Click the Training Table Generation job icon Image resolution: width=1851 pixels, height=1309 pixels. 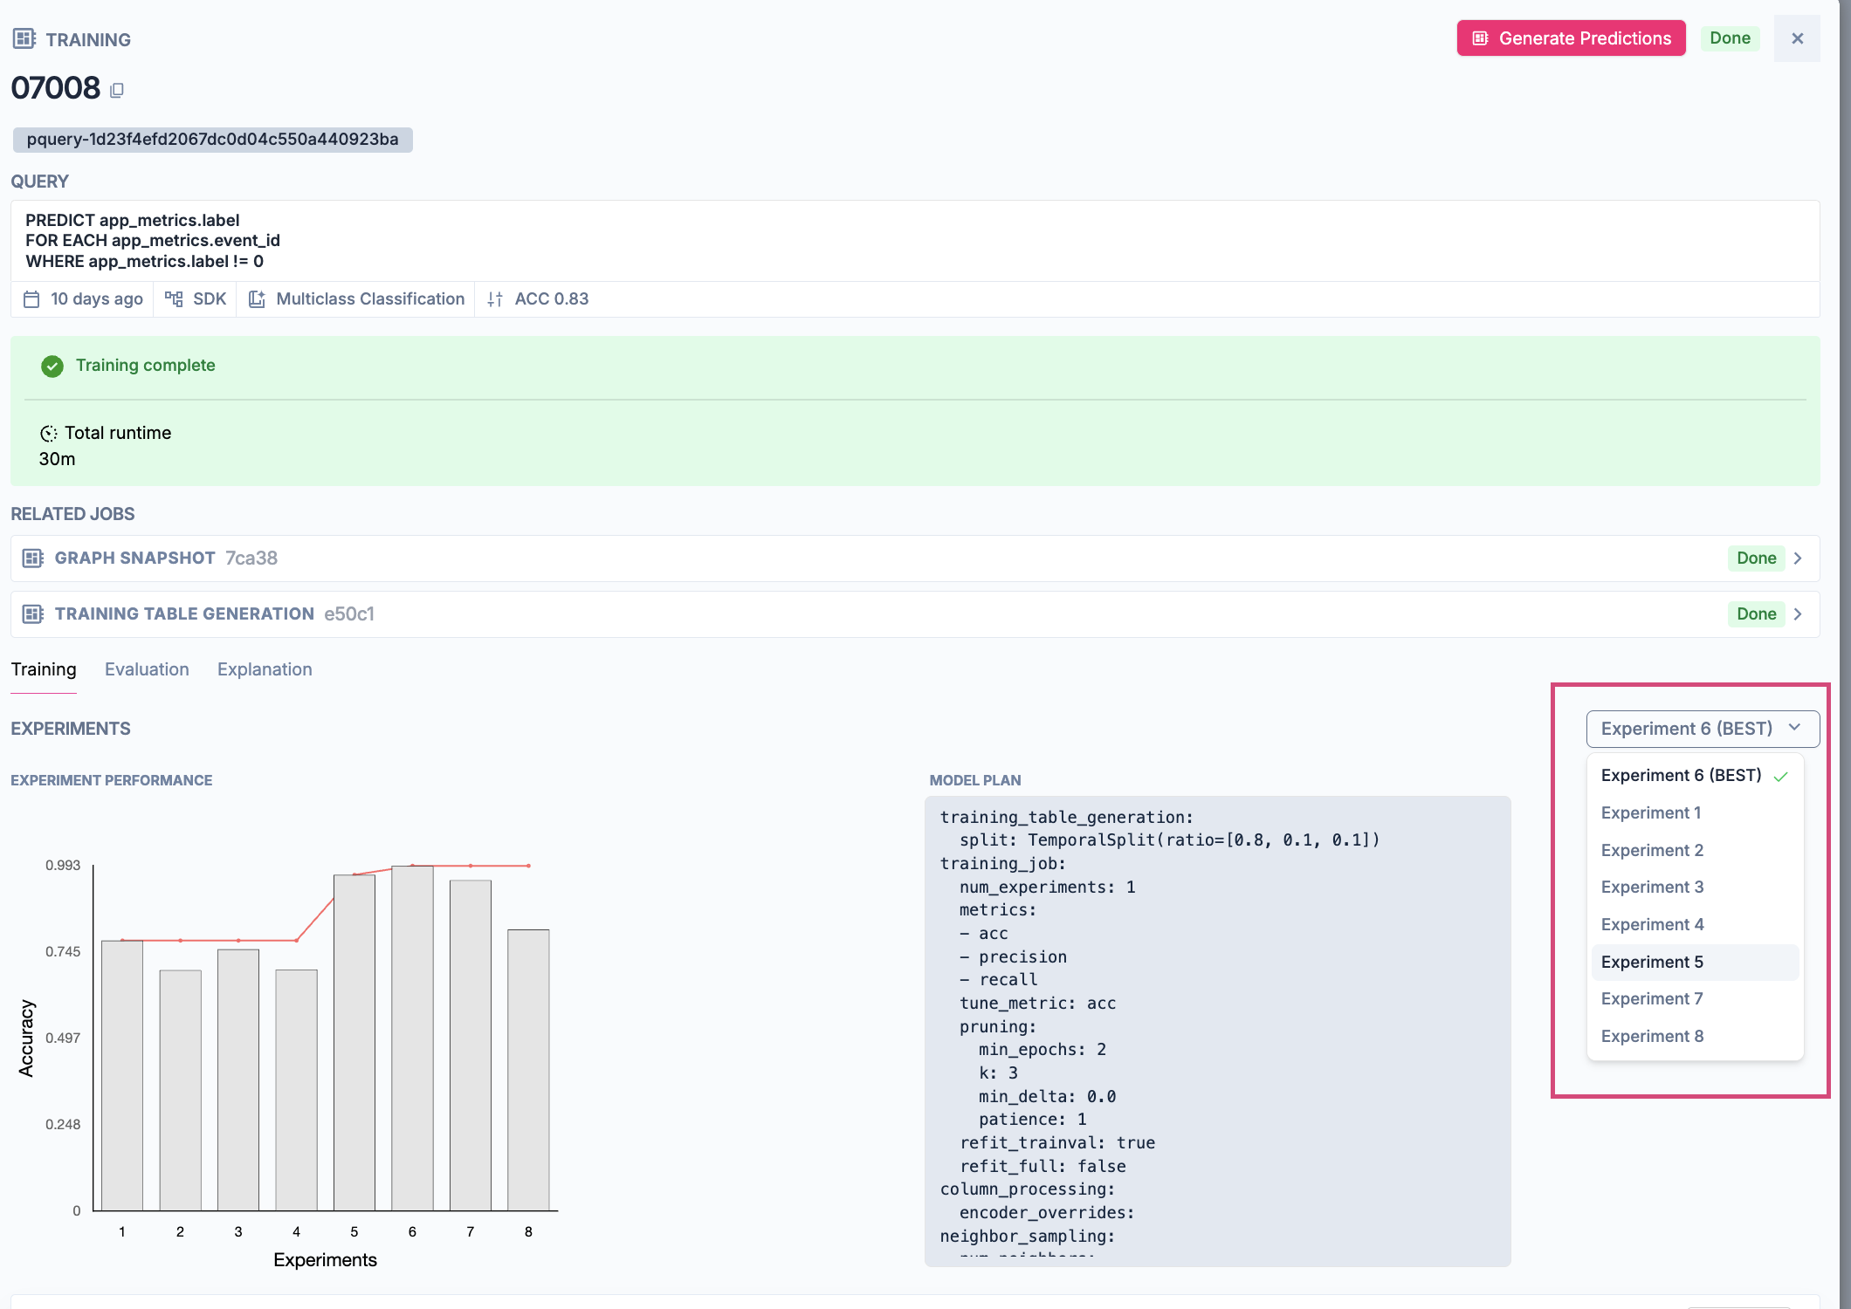coord(32,614)
